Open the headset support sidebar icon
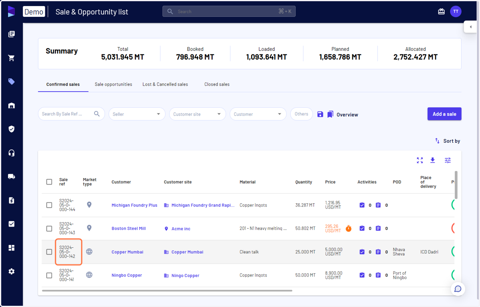 tap(12, 153)
